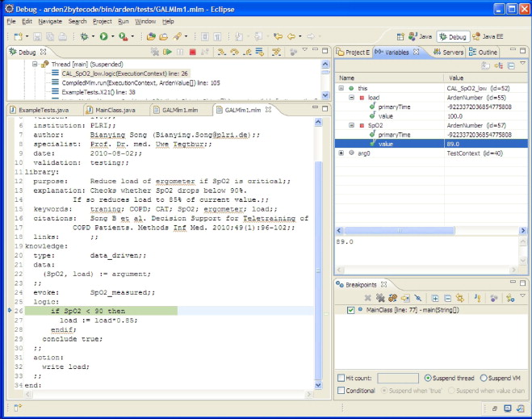532x419 pixels.
Task: Open the Navigate menu
Action: pos(50,21)
